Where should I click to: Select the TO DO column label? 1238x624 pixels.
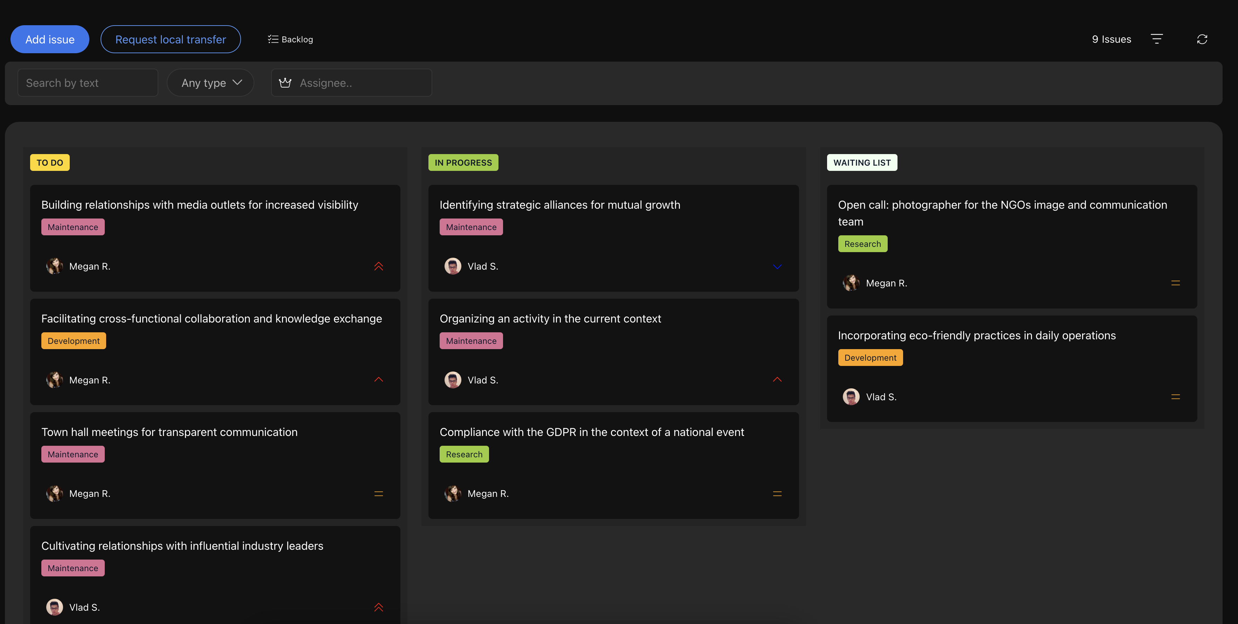49,162
